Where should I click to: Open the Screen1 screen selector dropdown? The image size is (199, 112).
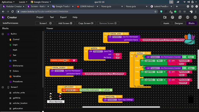tap(45, 23)
